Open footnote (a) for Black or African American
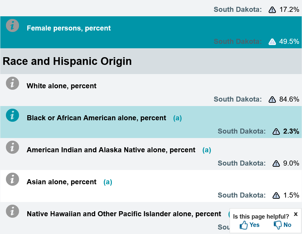Image resolution: width=302 pixels, height=234 pixels. (x=177, y=118)
